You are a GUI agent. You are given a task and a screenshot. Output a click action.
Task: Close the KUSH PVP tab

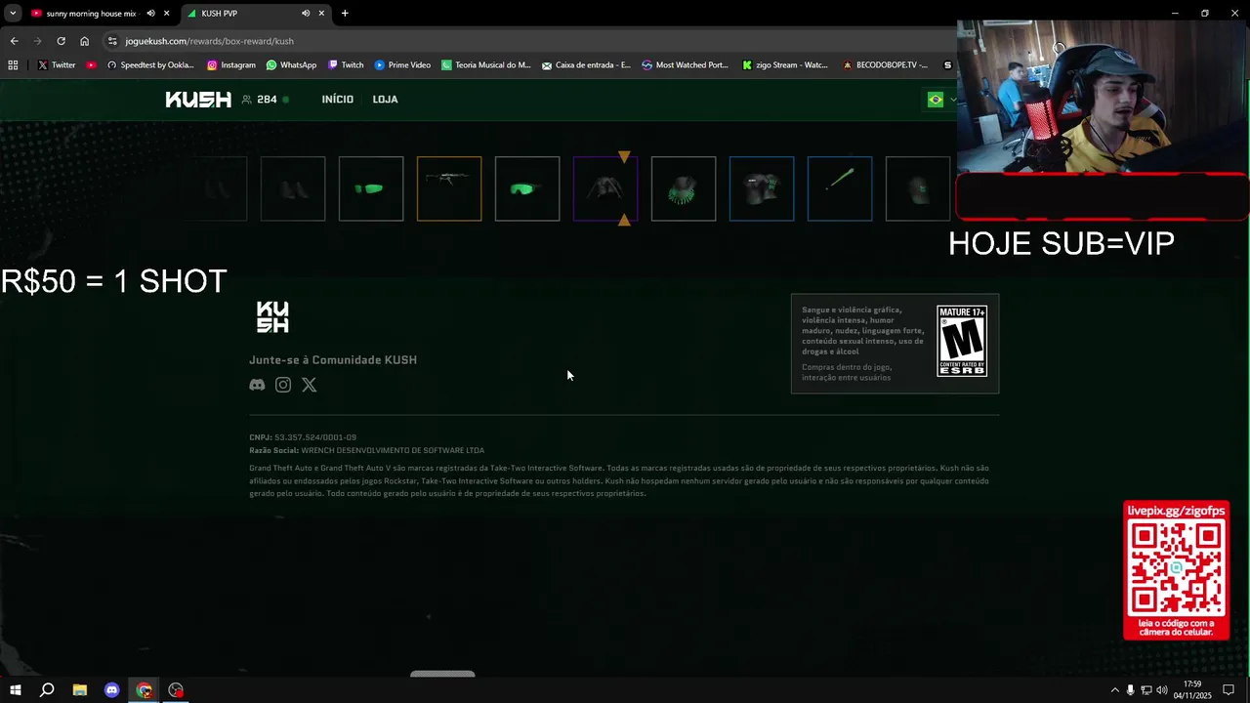(322, 14)
